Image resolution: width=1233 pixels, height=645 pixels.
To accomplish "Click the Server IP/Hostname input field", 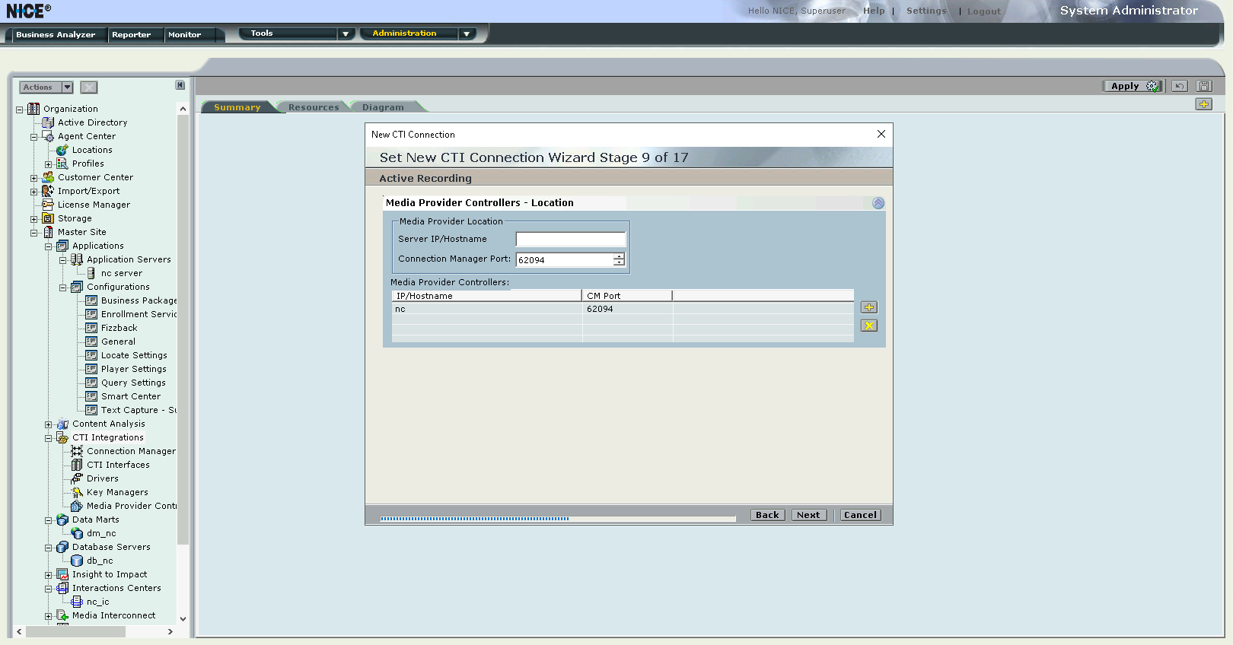I will pyautogui.click(x=570, y=240).
